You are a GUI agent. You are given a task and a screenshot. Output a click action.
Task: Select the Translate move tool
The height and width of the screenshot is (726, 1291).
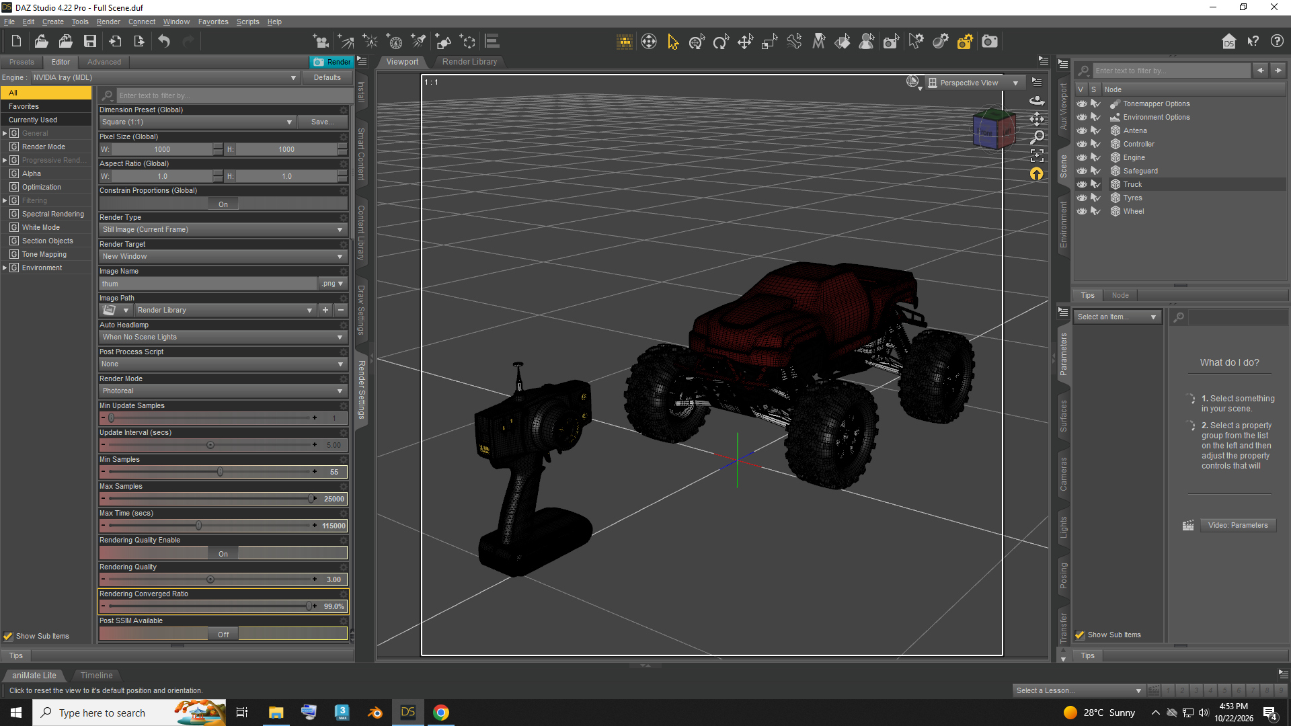pos(745,42)
